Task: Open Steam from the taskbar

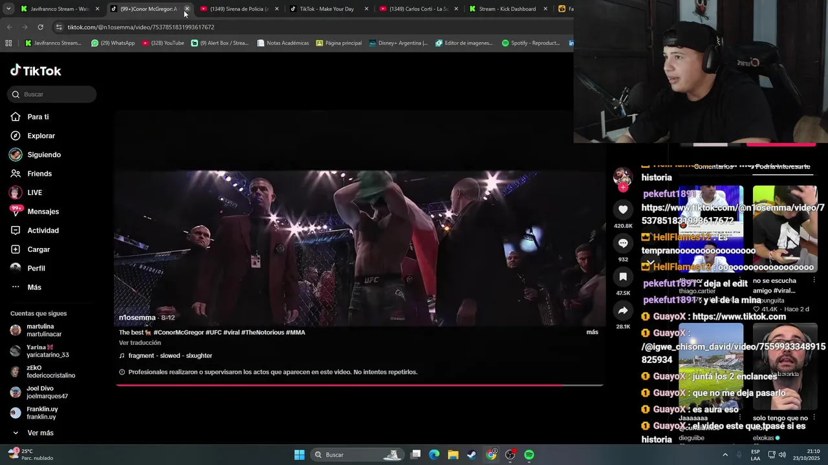Action: click(x=472, y=455)
